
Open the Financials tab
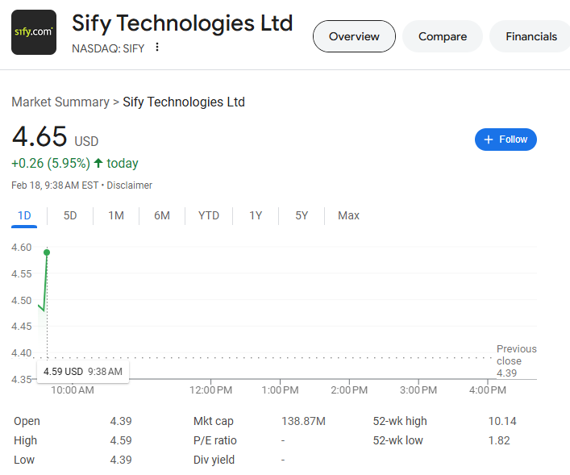coord(531,36)
